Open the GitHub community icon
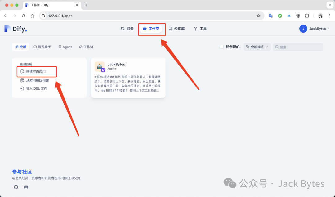This screenshot has width=335, height=197. pyautogui.click(x=16, y=187)
